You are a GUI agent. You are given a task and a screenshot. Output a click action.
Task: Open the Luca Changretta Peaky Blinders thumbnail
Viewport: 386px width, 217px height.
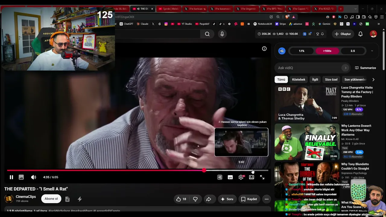pyautogui.click(x=307, y=103)
